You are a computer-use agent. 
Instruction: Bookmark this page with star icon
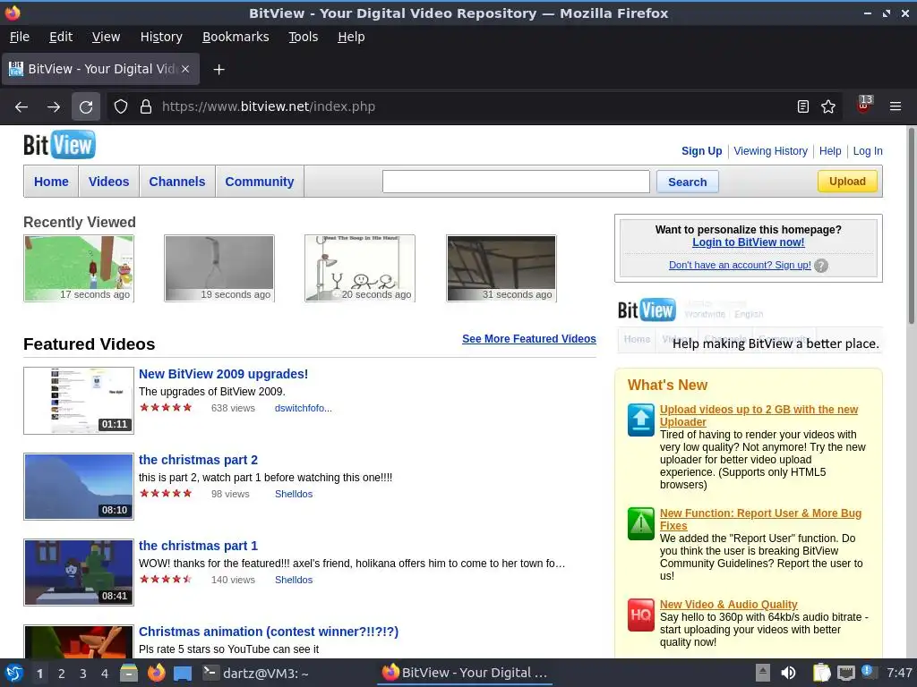(x=828, y=106)
